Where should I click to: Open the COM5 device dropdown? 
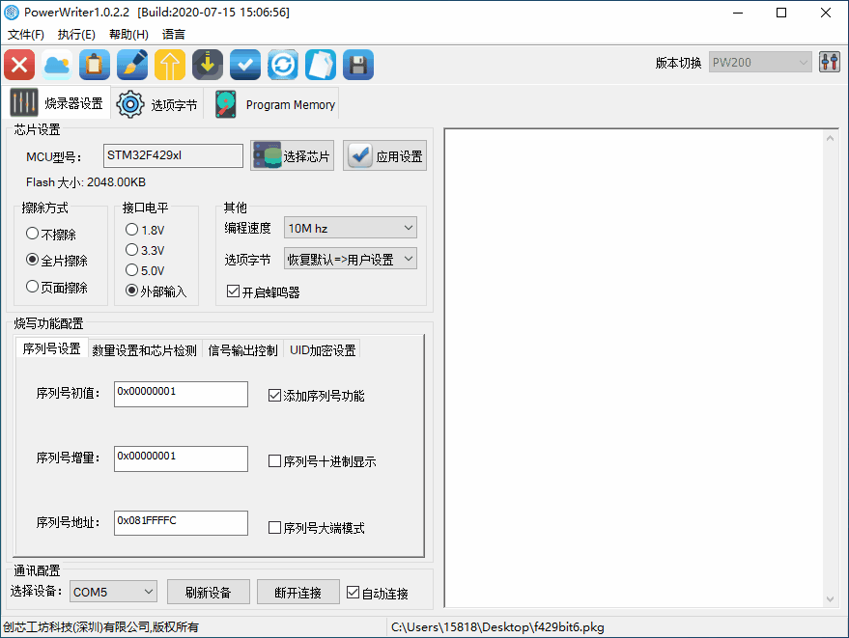point(113,592)
